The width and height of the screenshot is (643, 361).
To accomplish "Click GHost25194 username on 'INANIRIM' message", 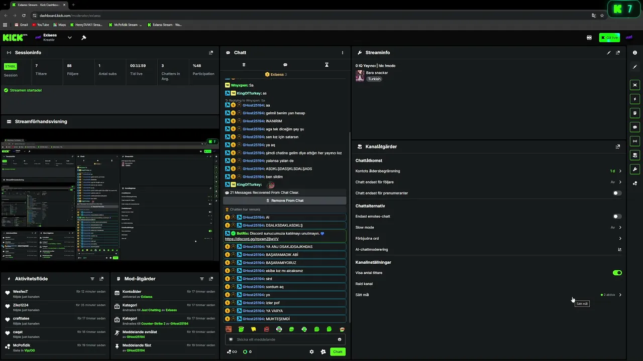I will pos(254,121).
